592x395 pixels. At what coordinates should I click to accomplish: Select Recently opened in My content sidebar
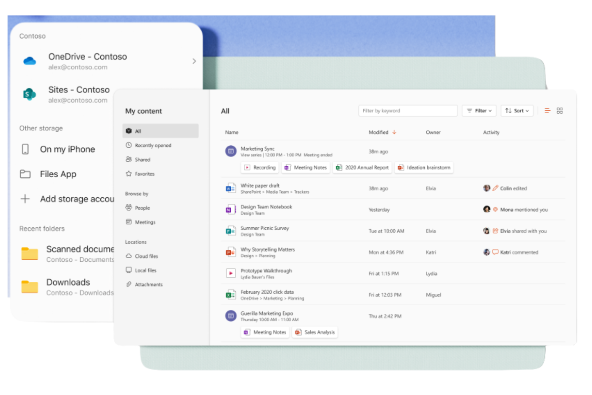[152, 145]
